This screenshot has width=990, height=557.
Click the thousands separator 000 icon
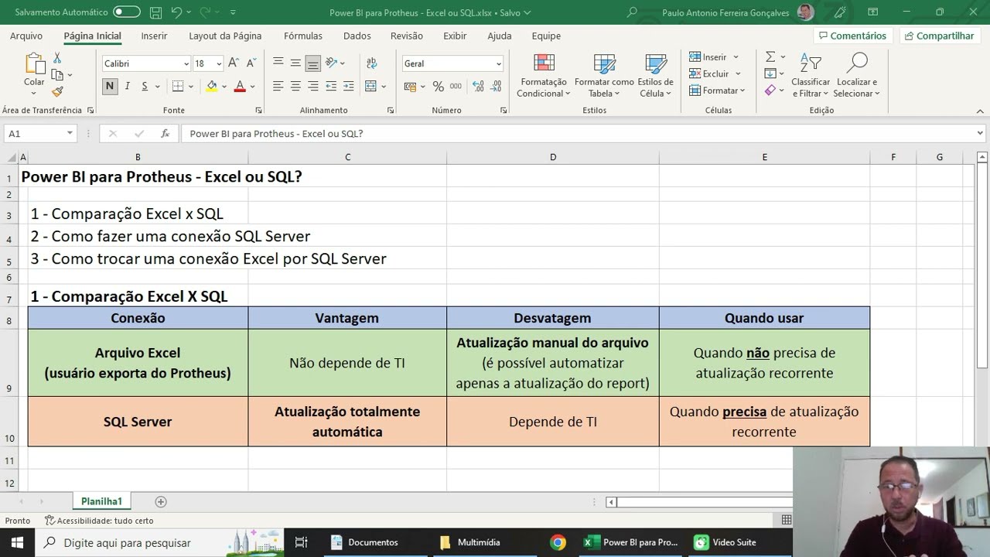click(456, 87)
